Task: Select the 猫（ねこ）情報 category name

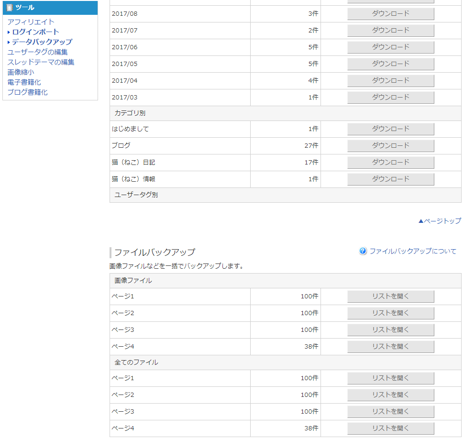Action: coord(133,179)
